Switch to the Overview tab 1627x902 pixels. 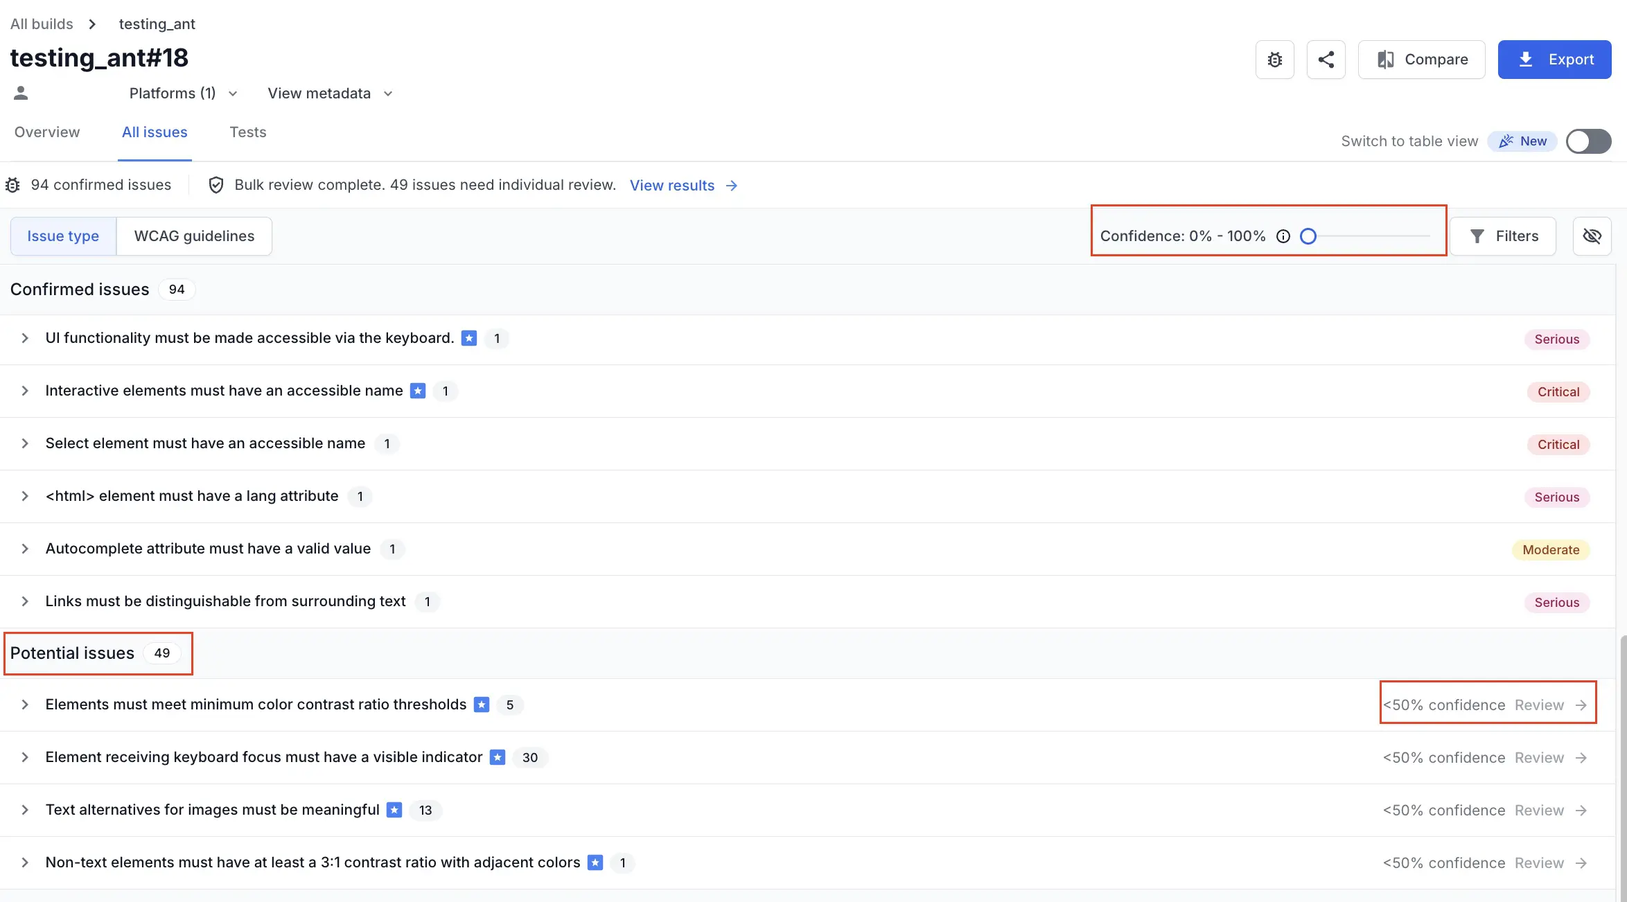47,132
